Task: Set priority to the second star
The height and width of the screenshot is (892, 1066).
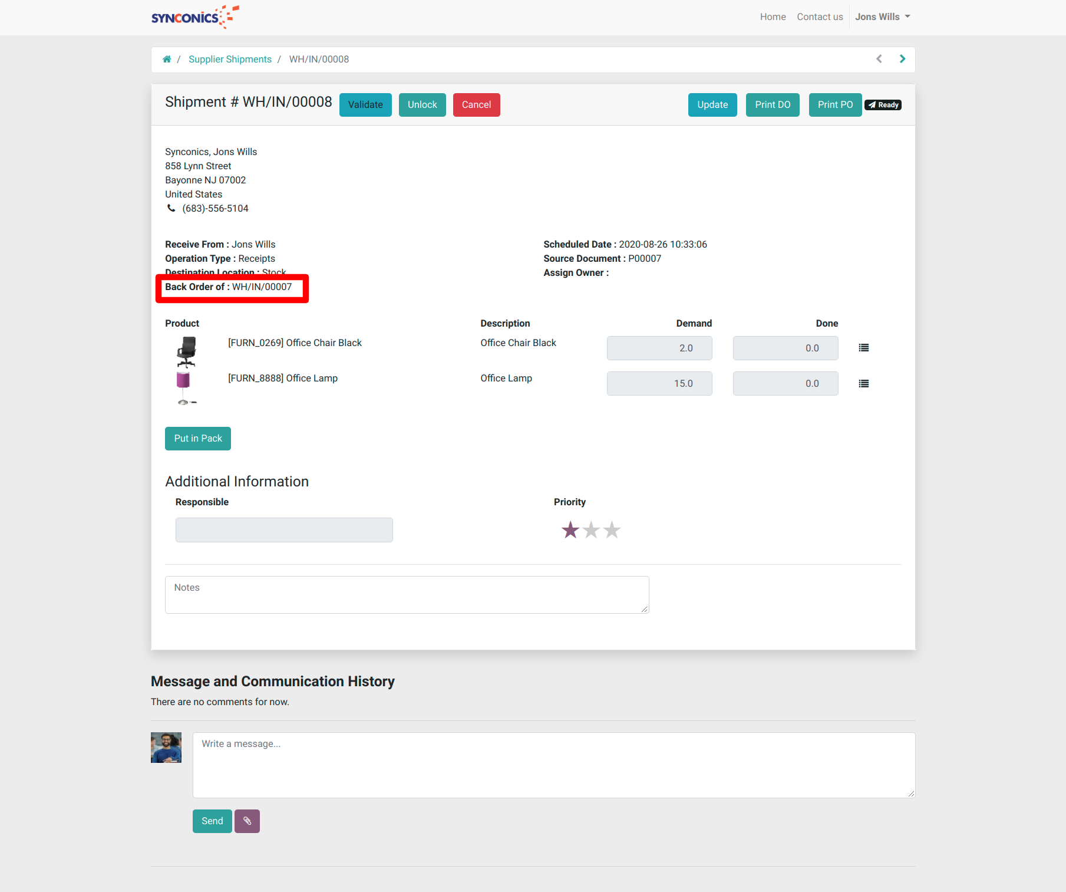Action: tap(591, 530)
